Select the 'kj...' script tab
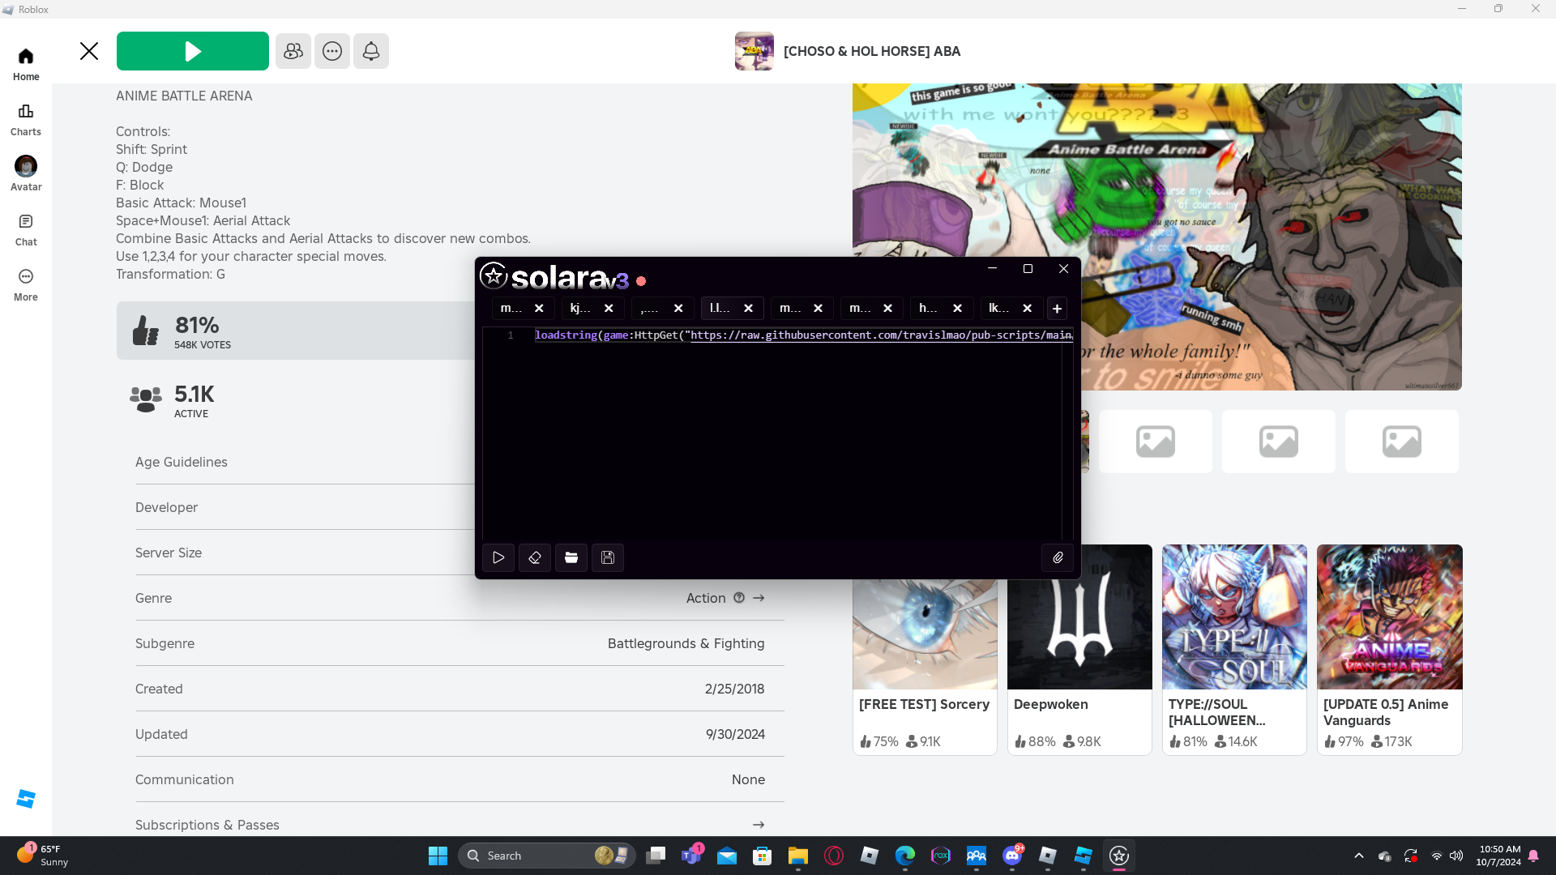The image size is (1556, 875). pyautogui.click(x=580, y=308)
